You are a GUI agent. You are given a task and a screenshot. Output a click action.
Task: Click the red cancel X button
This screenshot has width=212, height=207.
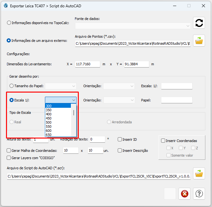point(184,193)
